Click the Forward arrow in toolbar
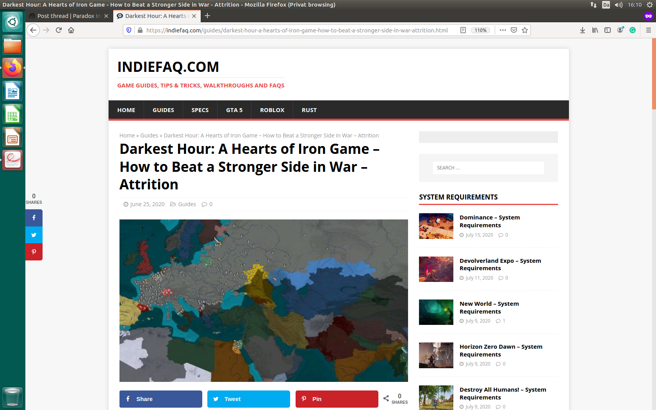 pos(46,30)
